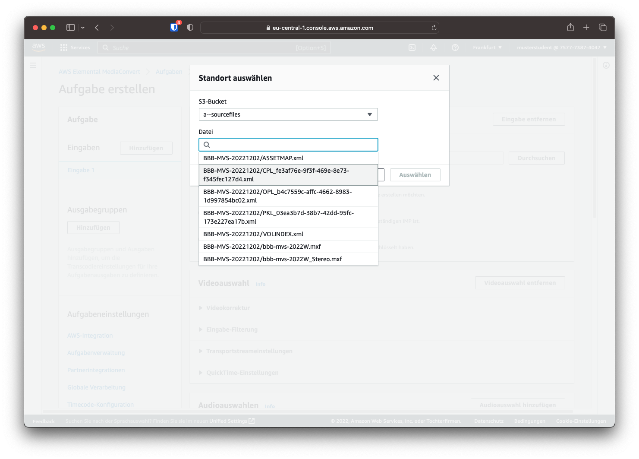The image size is (639, 459).
Task: Select bbb-mvs-2022W_Stereo.mxf file
Action: (288, 259)
